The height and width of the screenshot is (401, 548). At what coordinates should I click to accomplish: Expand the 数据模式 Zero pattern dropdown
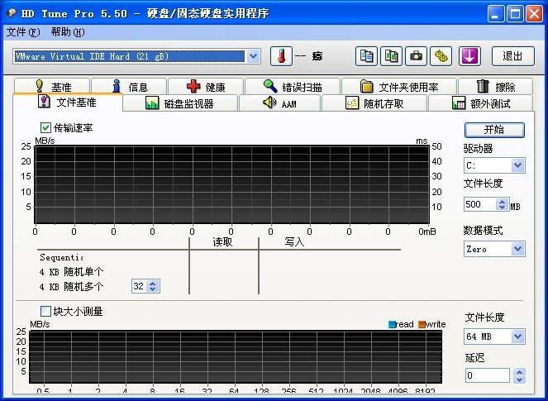(517, 249)
